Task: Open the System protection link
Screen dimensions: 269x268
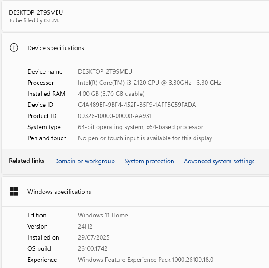Action: point(149,161)
